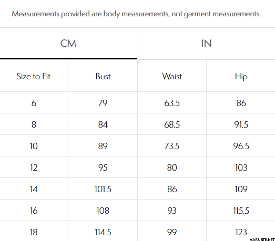The image size is (275, 241).
Task: Switch to the IN tab
Action: tap(206, 43)
